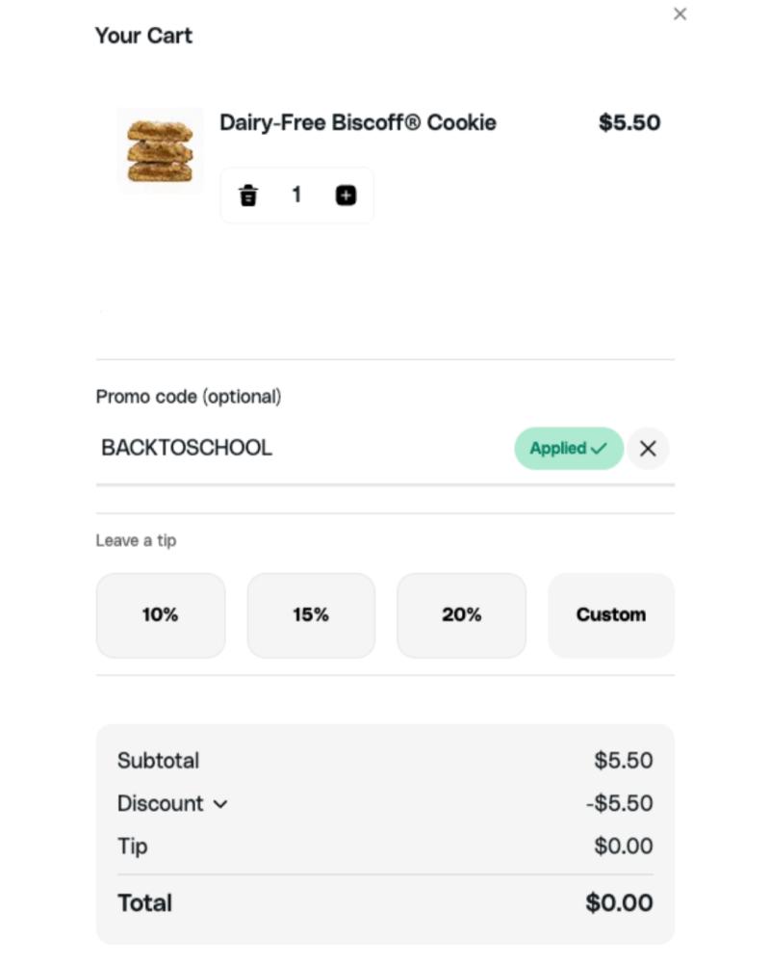Click the $5.50 item price
This screenshot has height=963, width=770.
tap(629, 122)
